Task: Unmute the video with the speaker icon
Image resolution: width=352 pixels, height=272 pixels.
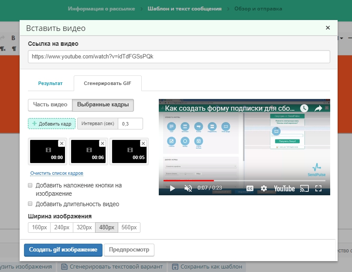Action: (188, 188)
